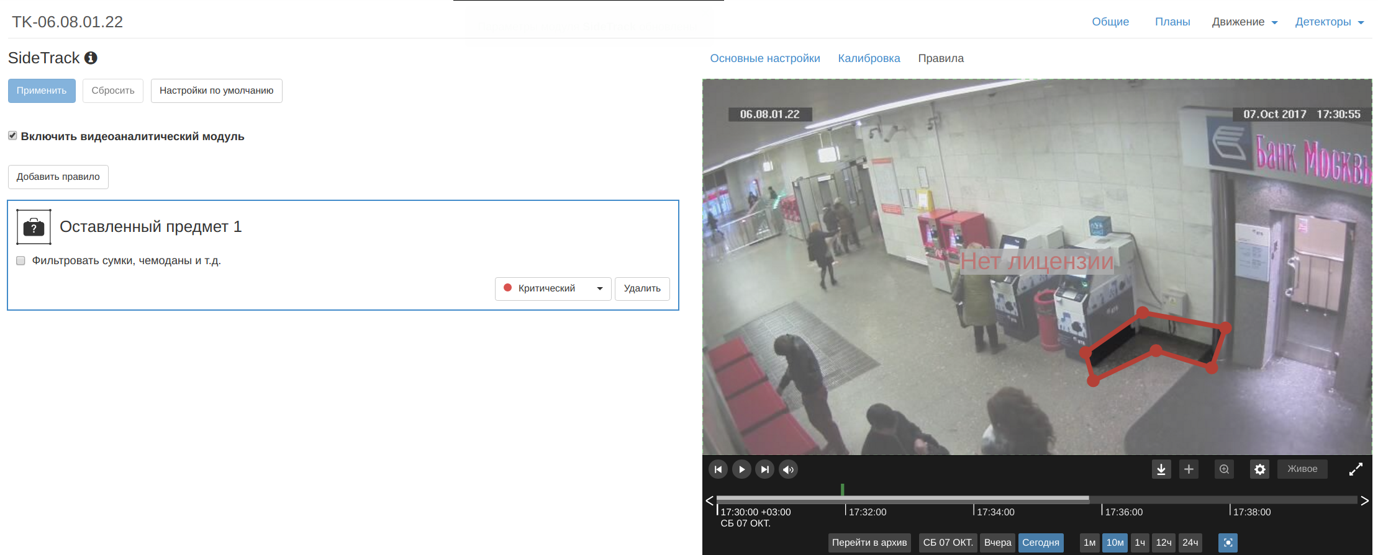
Task: Click Перейти в архив button
Action: (869, 543)
